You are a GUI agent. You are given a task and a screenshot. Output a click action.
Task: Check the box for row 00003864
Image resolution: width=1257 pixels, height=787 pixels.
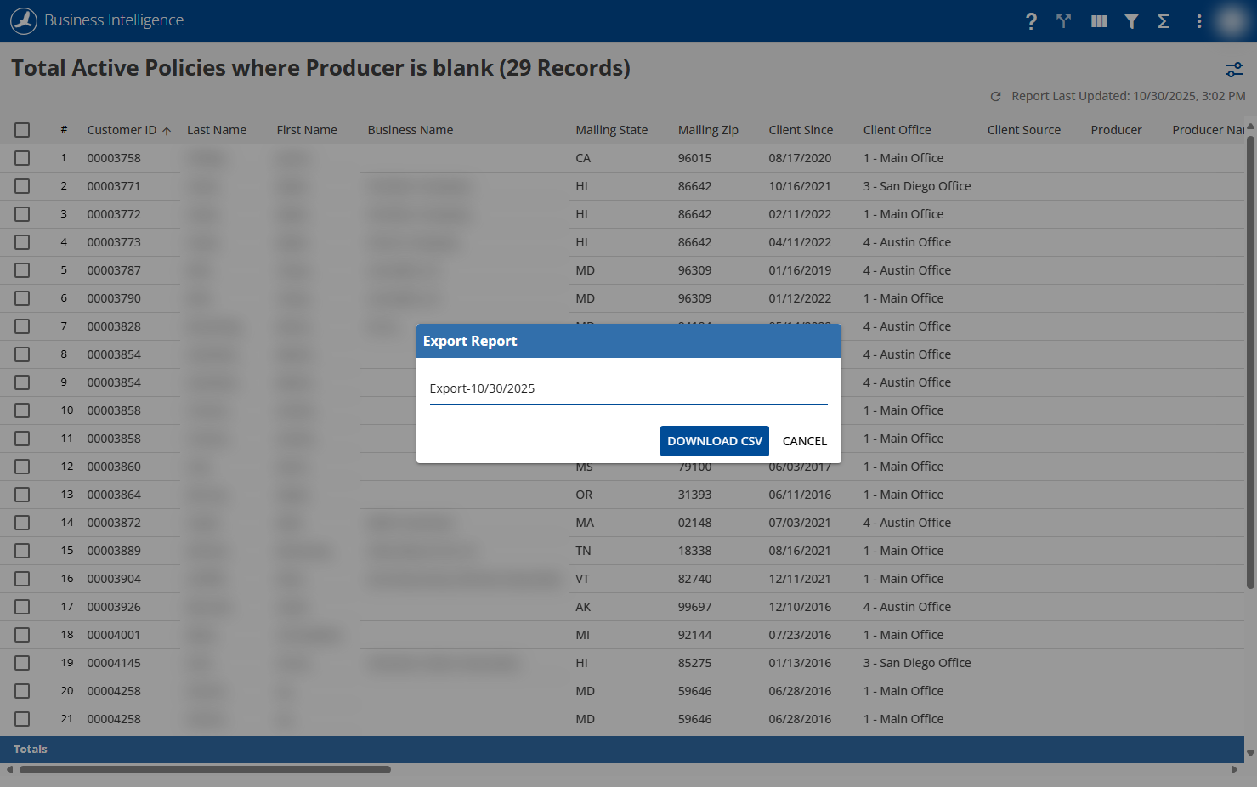pyautogui.click(x=22, y=495)
